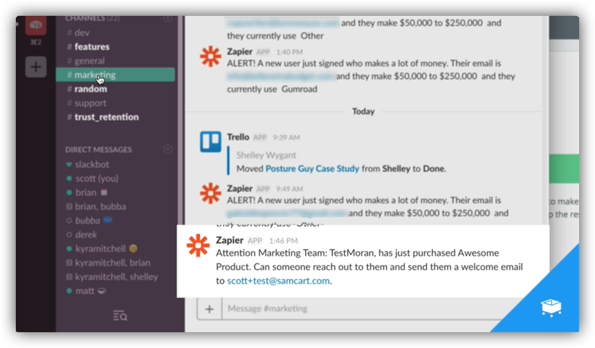
Task: Click the 1:40 PM timestamp
Action: [x=289, y=52]
